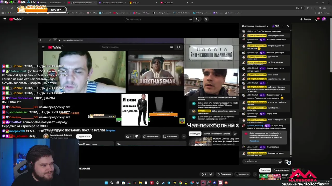Image resolution: width=332 pixels, height=186 pixels.
Task: Expand the Интересные сообщения chat filter dropdown
Action: [255, 26]
